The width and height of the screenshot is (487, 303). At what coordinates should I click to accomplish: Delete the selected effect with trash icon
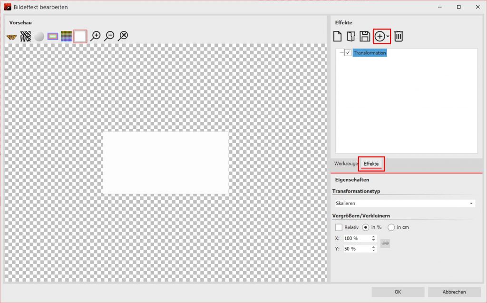coord(399,36)
